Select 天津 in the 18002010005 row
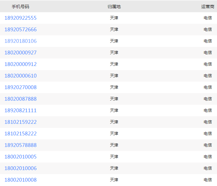This screenshot has width=217, height=186. (x=114, y=157)
